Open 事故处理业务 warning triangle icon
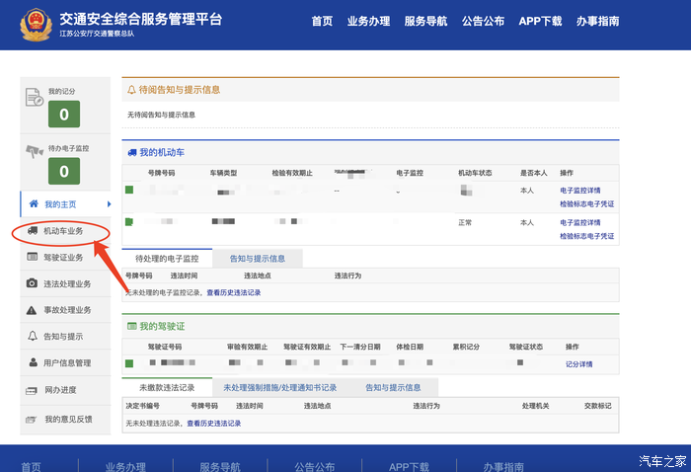The image size is (691, 472). (x=33, y=310)
